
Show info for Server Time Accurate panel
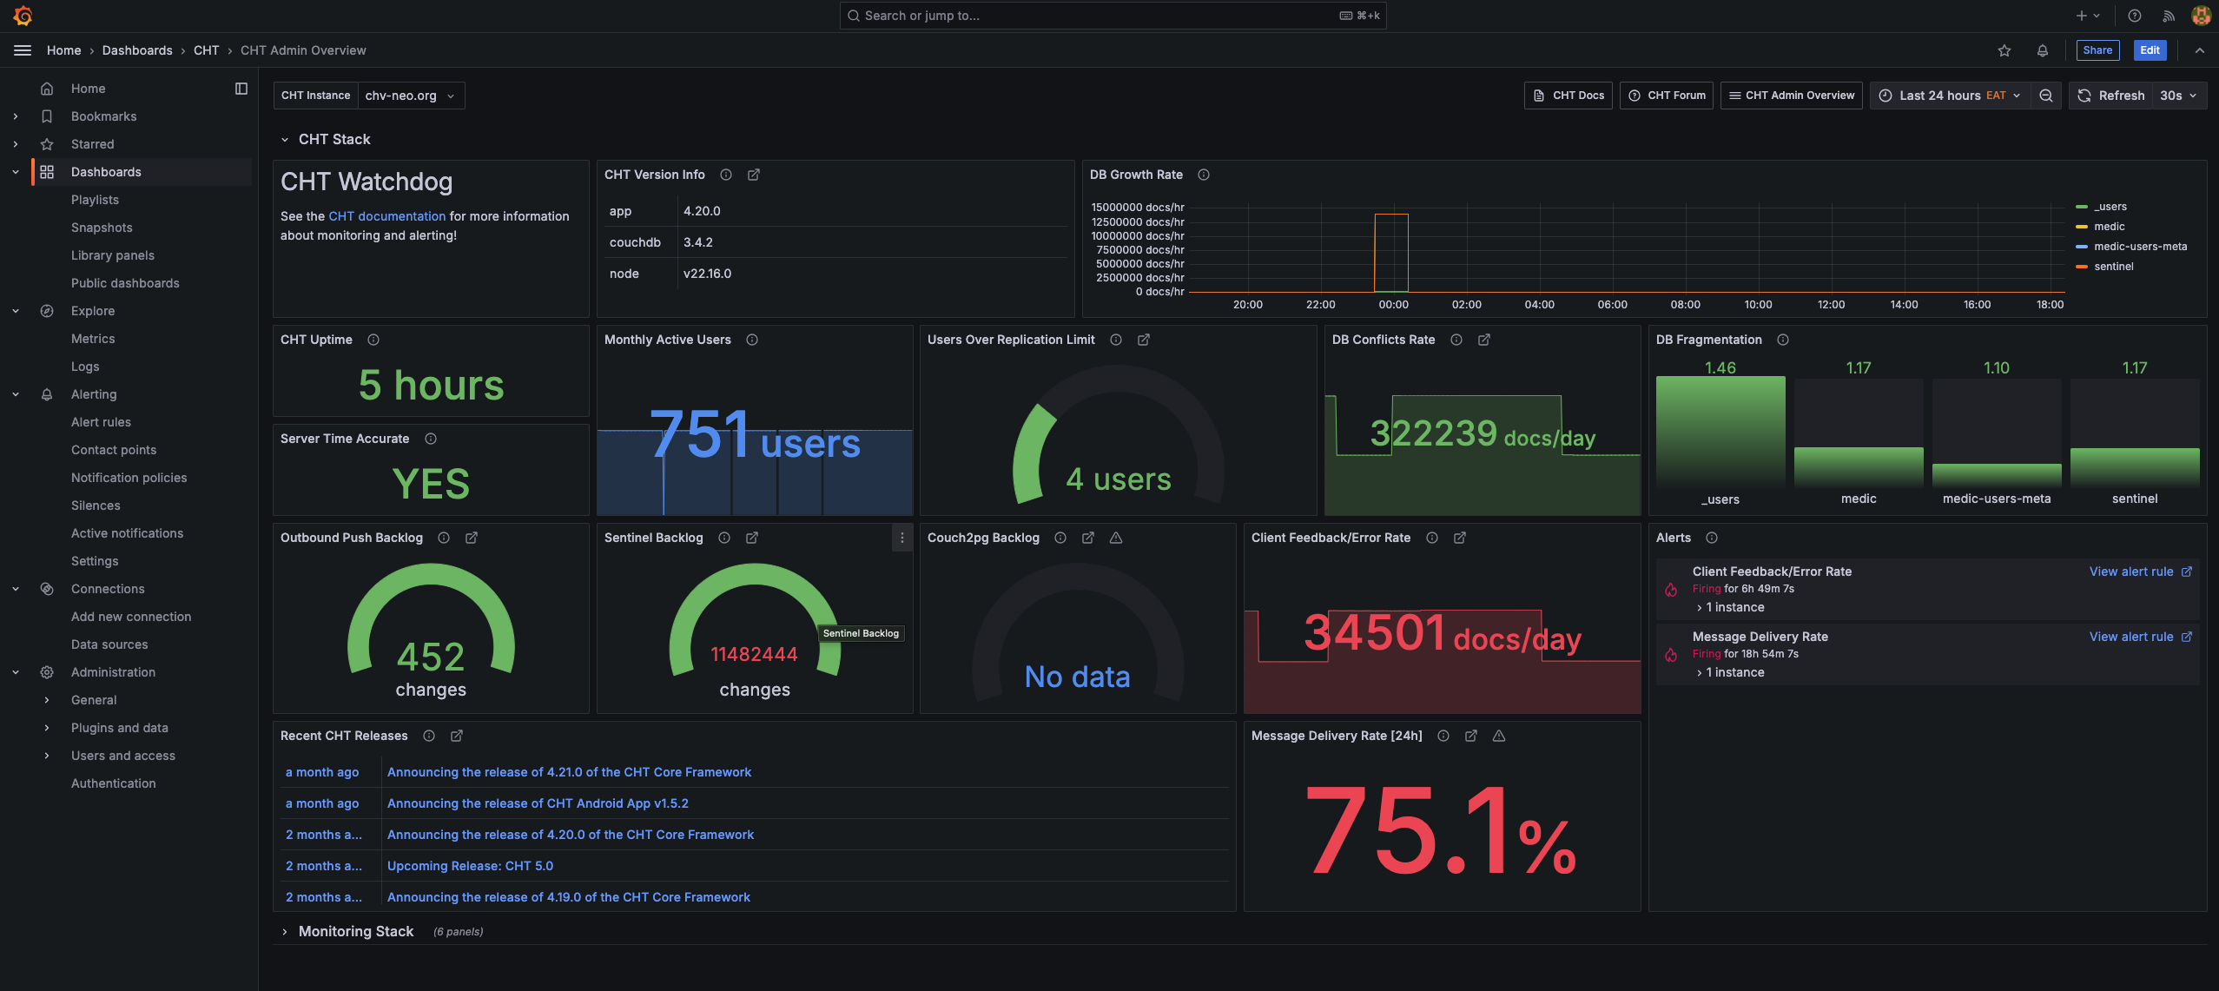pos(431,439)
